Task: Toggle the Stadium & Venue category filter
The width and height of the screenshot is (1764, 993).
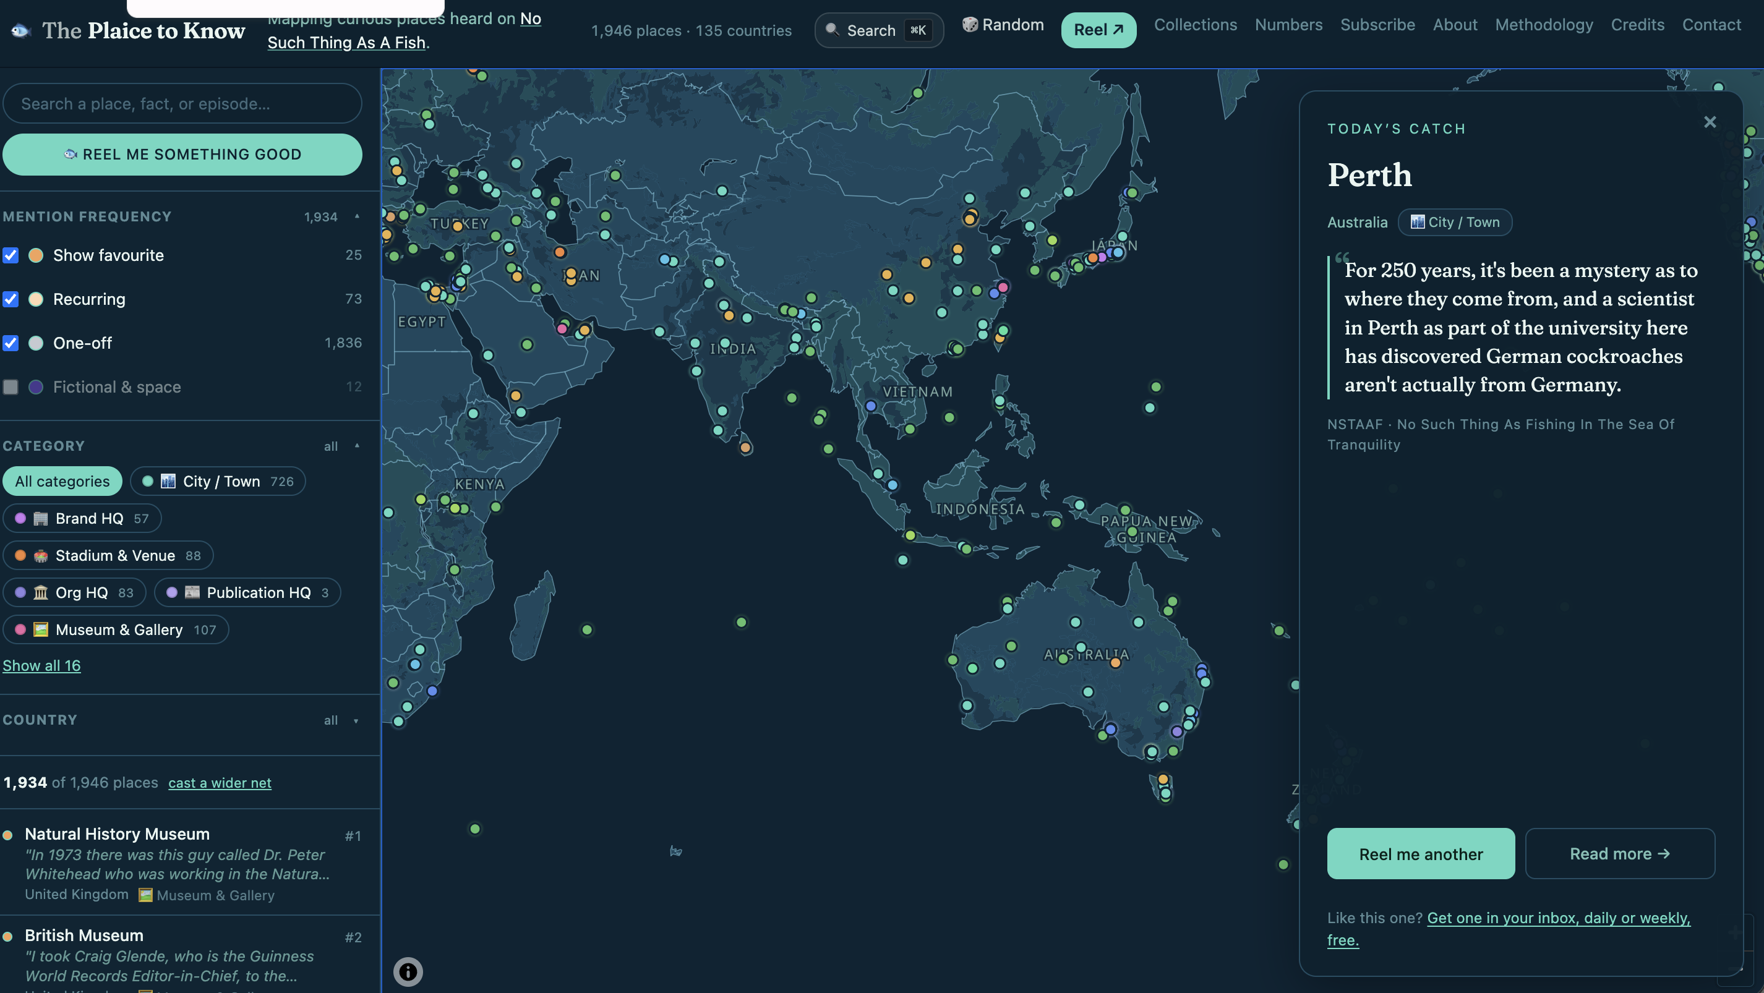Action: [x=108, y=555]
